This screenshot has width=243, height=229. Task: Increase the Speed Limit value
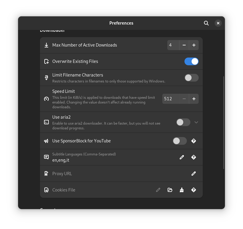pos(194,99)
